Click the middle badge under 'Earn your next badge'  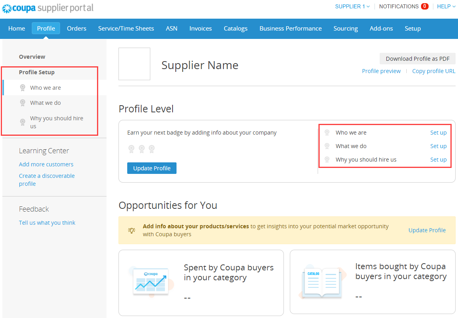142,149
